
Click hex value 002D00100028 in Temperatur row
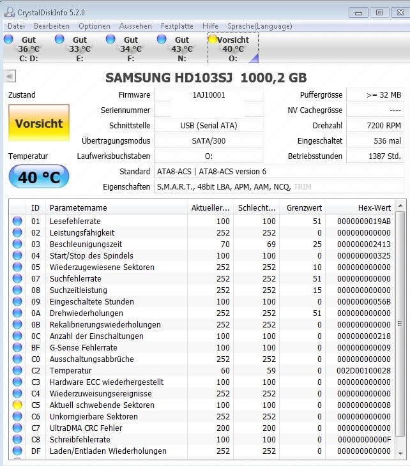tap(363, 370)
